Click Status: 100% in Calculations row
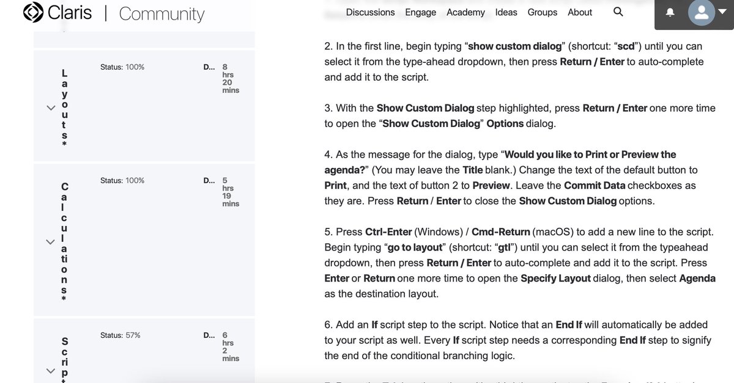Screen dimensions: 734x383 pos(122,181)
